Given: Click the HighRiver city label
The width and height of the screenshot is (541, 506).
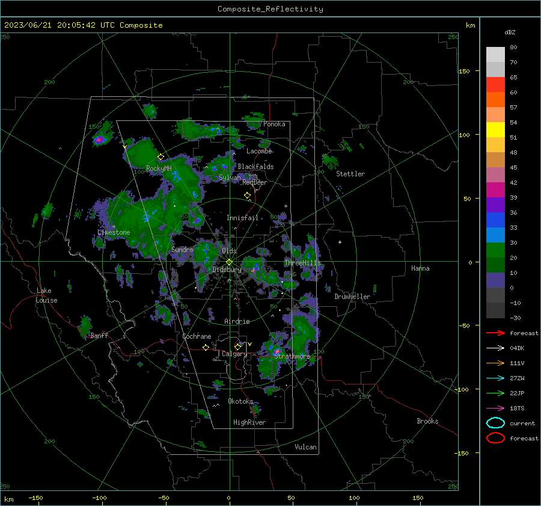Looking at the screenshot, I should tap(249, 422).
